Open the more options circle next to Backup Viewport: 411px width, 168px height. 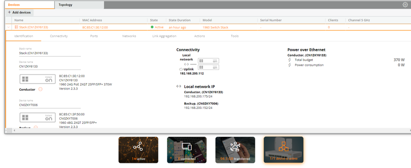tap(36, 127)
